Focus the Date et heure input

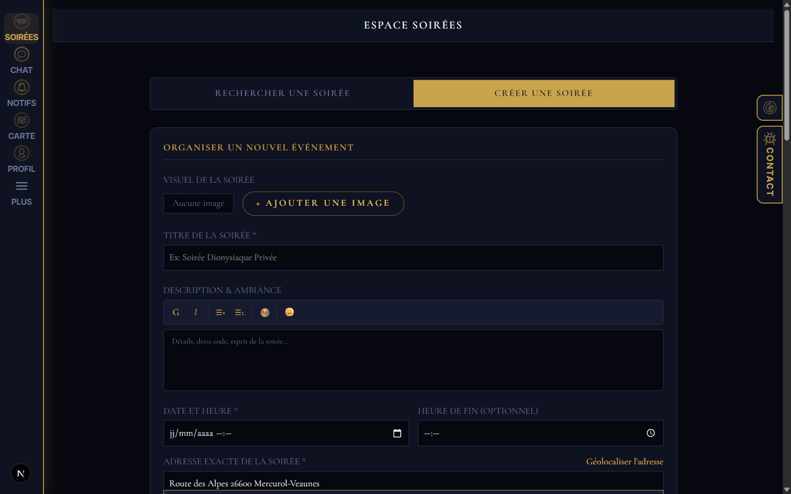coord(286,433)
